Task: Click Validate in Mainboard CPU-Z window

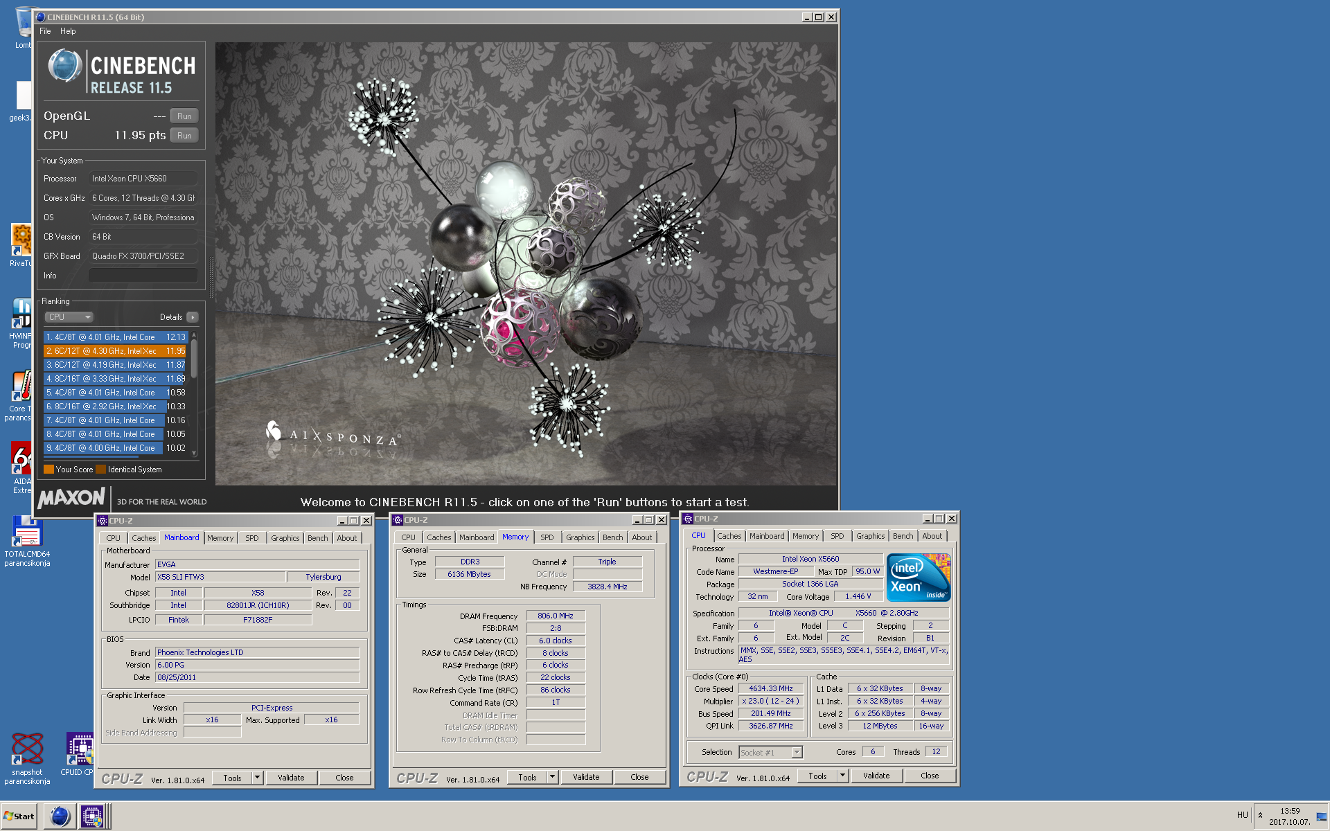Action: pos(291,778)
